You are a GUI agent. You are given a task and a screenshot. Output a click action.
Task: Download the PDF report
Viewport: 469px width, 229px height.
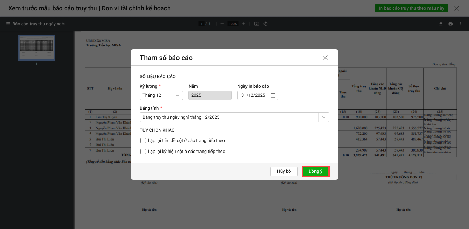tap(441, 24)
